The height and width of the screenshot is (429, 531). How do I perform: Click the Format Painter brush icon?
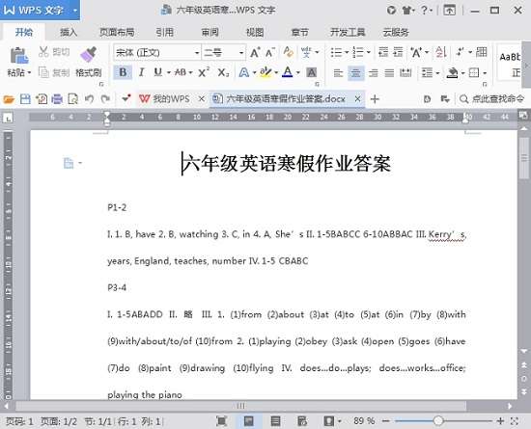click(89, 54)
